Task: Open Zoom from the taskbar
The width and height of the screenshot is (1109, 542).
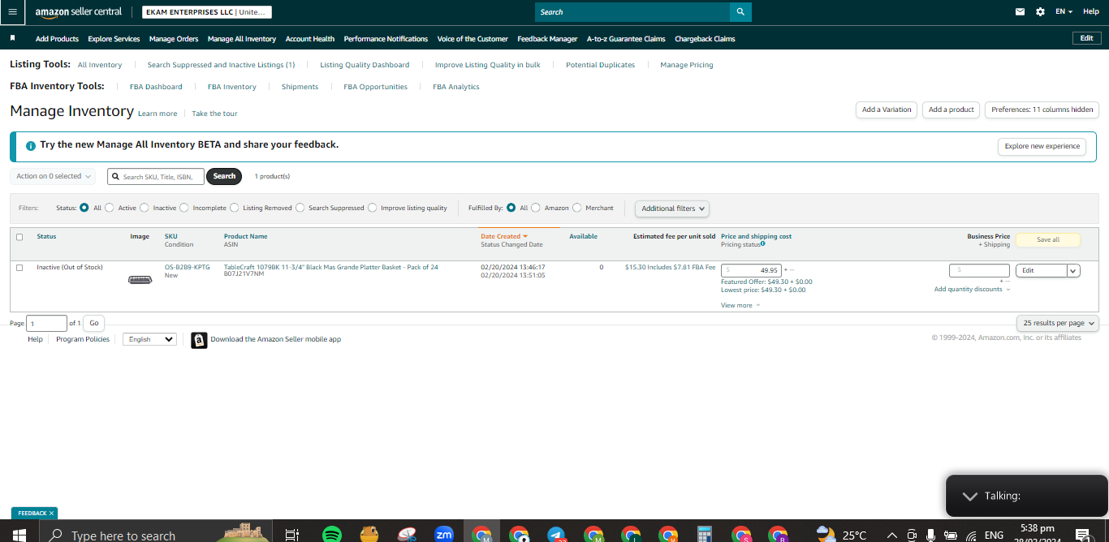Action: pyautogui.click(x=444, y=535)
